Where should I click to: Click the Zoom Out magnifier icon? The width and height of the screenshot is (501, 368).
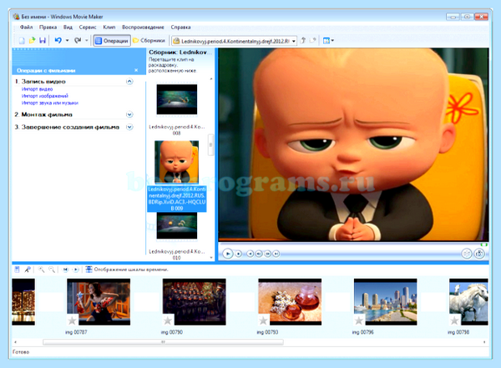[x=52, y=270]
